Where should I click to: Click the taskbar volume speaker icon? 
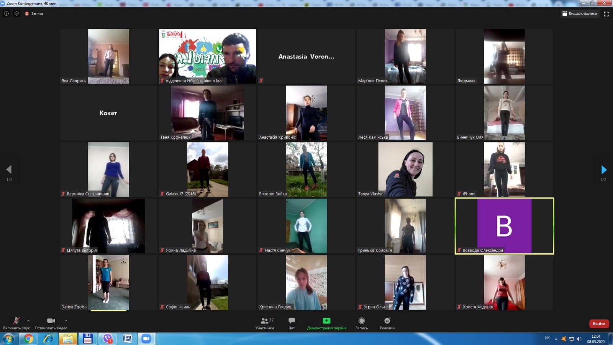coord(579,339)
